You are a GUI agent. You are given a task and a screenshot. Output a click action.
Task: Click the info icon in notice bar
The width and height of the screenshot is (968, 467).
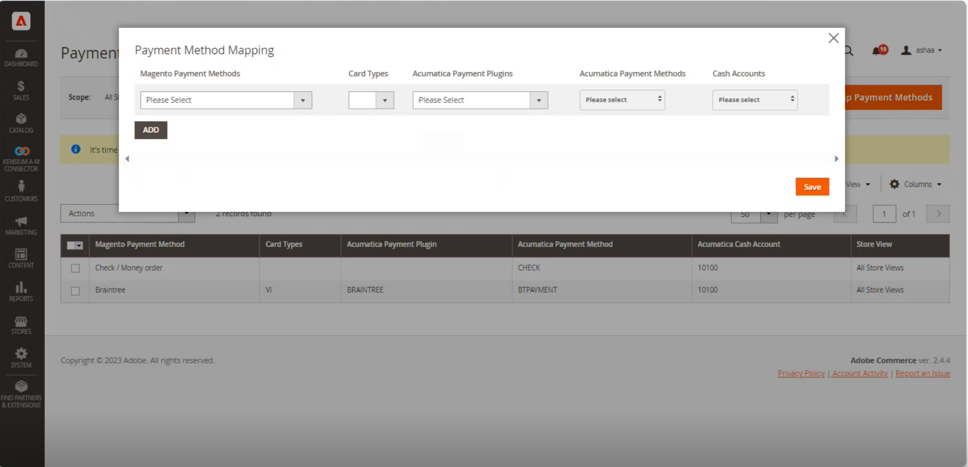(x=76, y=149)
